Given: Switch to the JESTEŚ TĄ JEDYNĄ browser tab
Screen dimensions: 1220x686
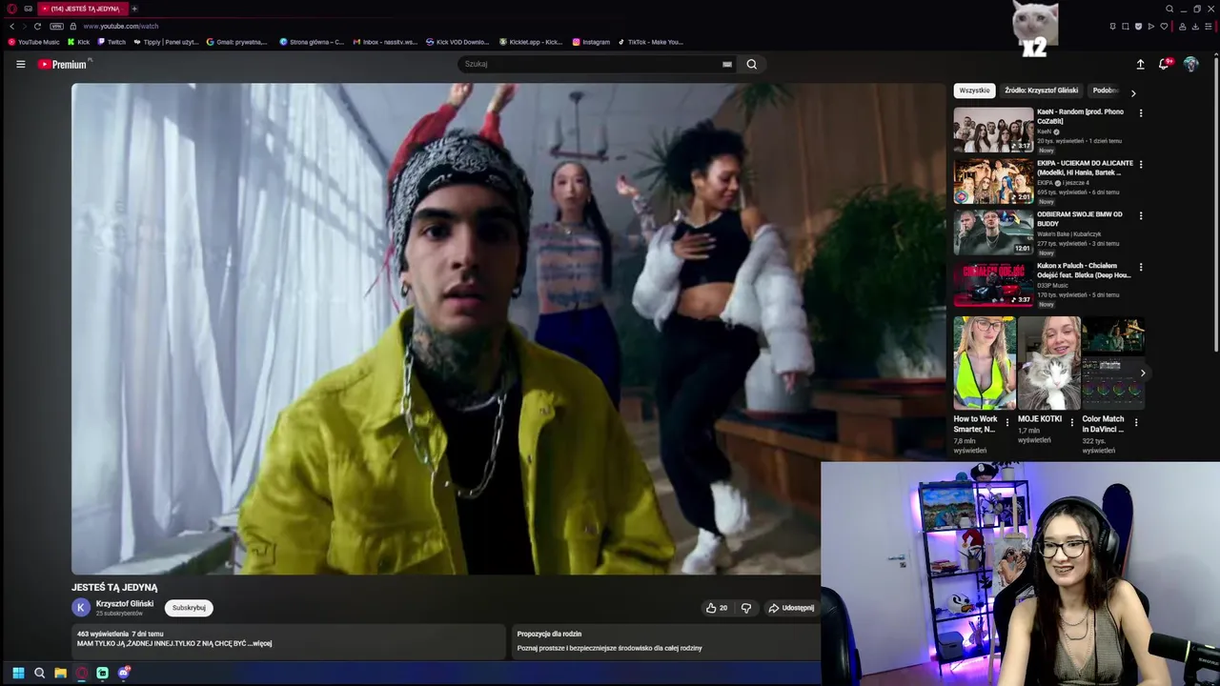Looking at the screenshot, I should 81,9.
